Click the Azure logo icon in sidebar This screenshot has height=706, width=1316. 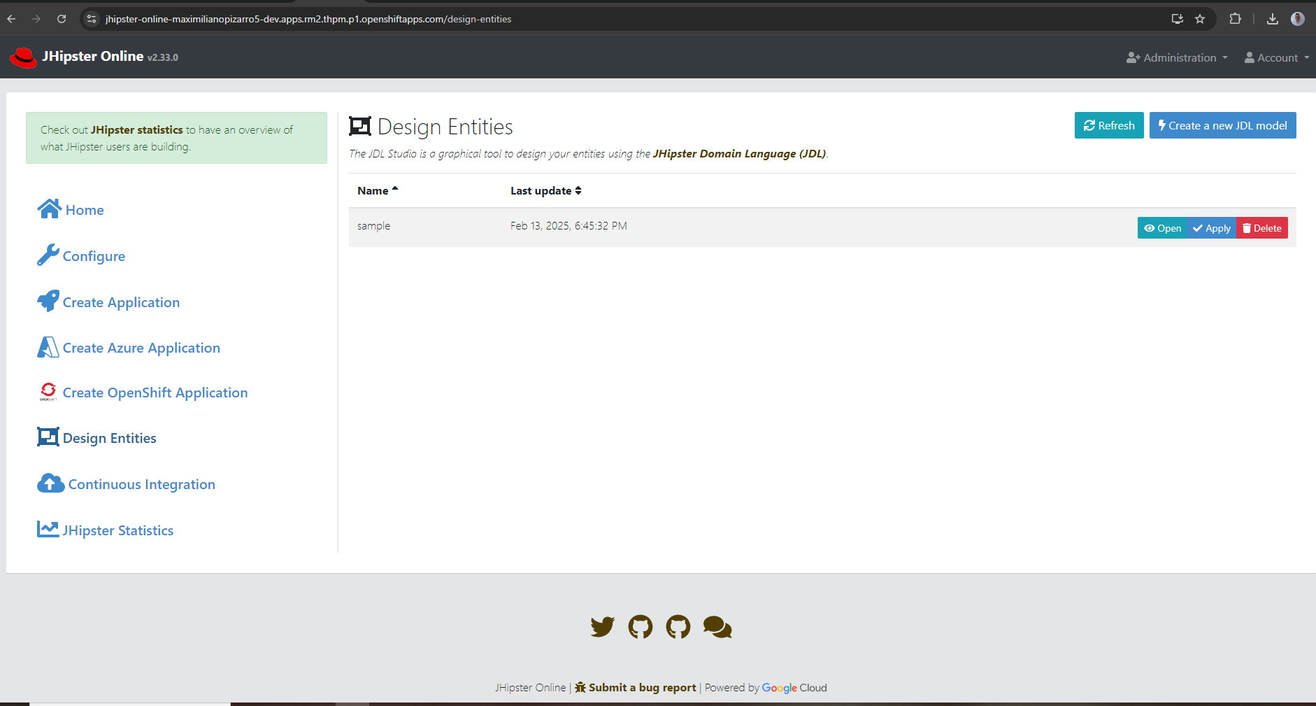point(48,347)
